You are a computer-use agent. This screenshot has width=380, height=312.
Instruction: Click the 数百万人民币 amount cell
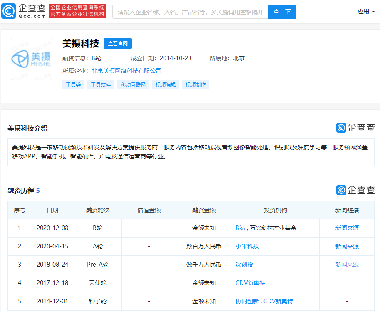204,246
